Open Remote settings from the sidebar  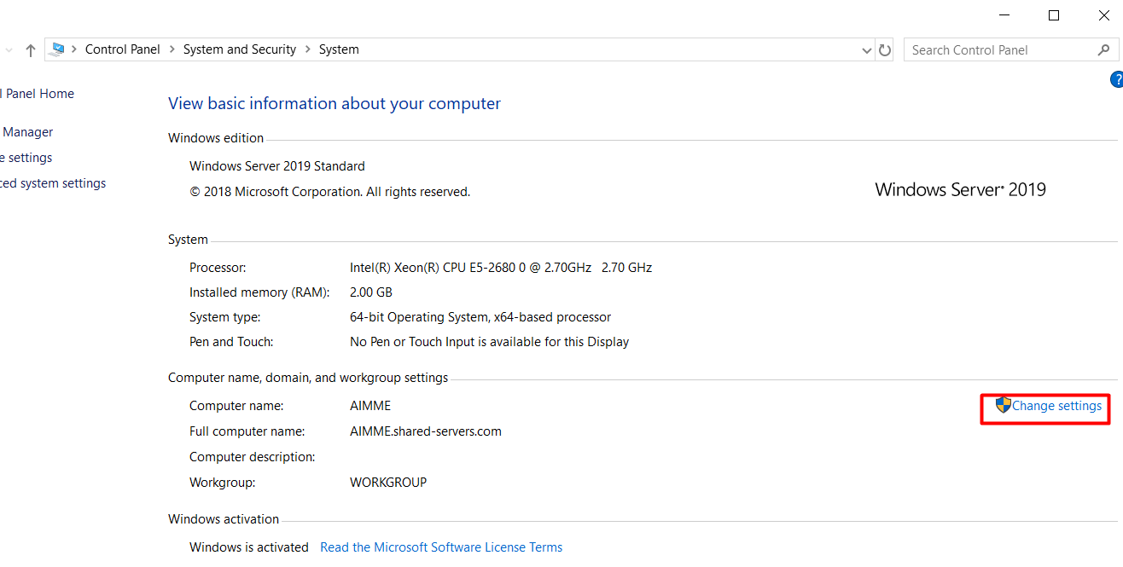(26, 157)
